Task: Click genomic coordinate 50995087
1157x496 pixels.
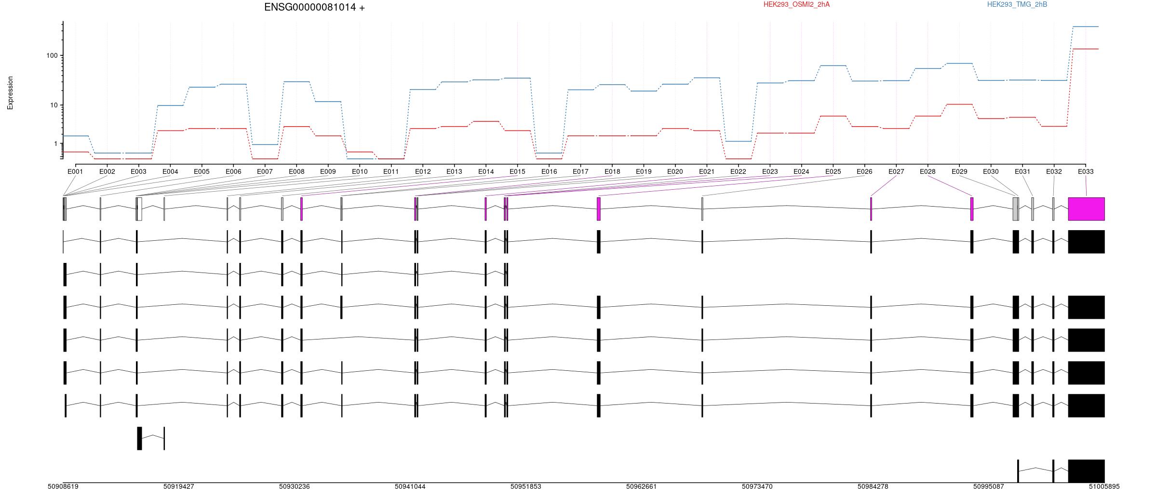Action: coord(989,486)
